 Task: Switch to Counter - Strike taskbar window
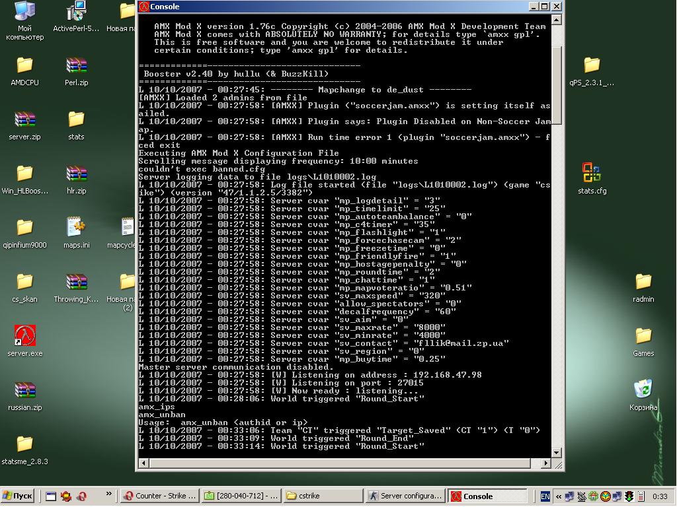click(x=160, y=496)
